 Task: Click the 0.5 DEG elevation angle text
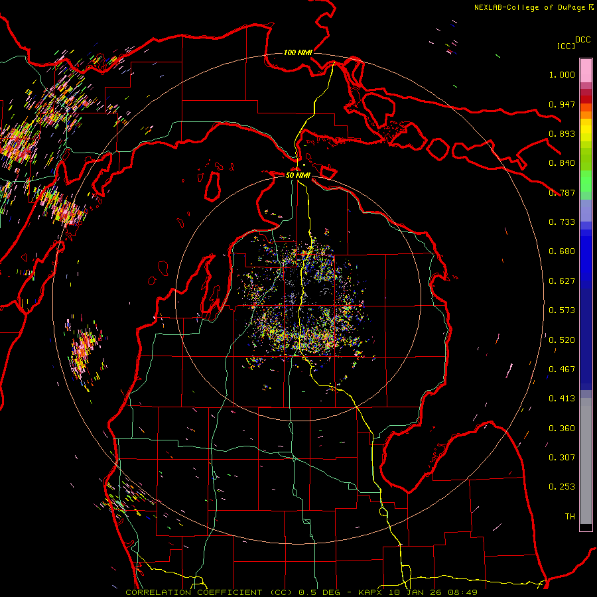(x=320, y=592)
